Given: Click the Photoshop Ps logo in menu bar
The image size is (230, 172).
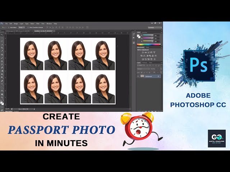Looking at the screenshot, I should pos(2,24).
